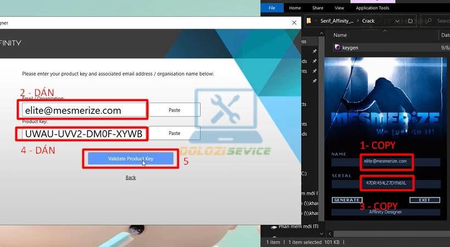Screen dimensions: 450x247
Task: Click '1 item selected 101 KB' status text
Action: pyautogui.click(x=314, y=243)
